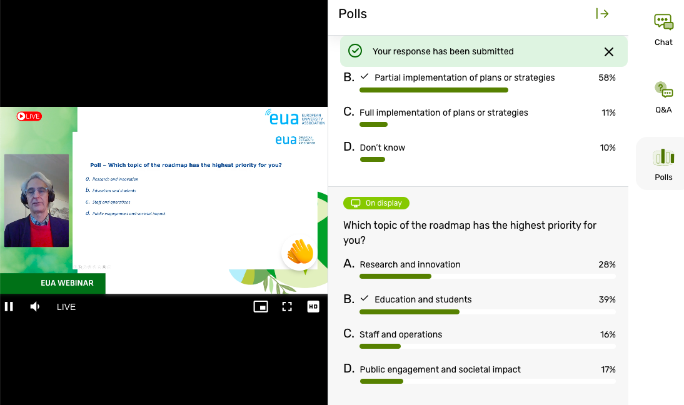Click the presenter webcam thumbnail
This screenshot has width=684, height=405.
click(x=37, y=201)
